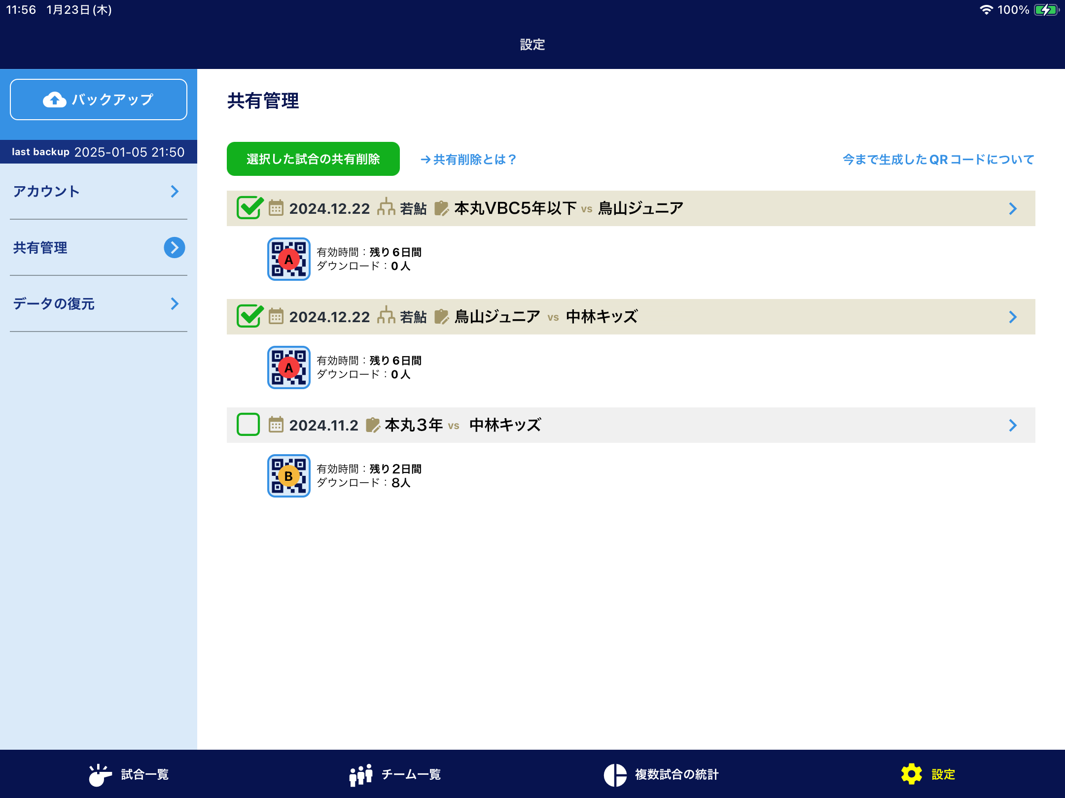Tap QR code A for 本丸VBC5年以下 match
The image size is (1065, 798).
coord(288,259)
